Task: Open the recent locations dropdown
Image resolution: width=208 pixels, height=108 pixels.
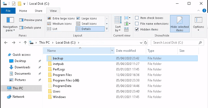Action: point(20,43)
